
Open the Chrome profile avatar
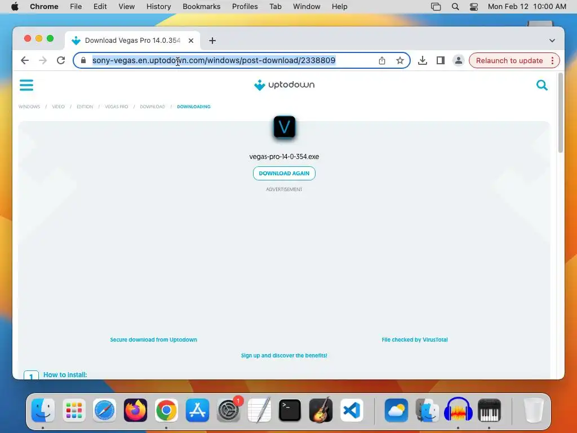pyautogui.click(x=459, y=60)
